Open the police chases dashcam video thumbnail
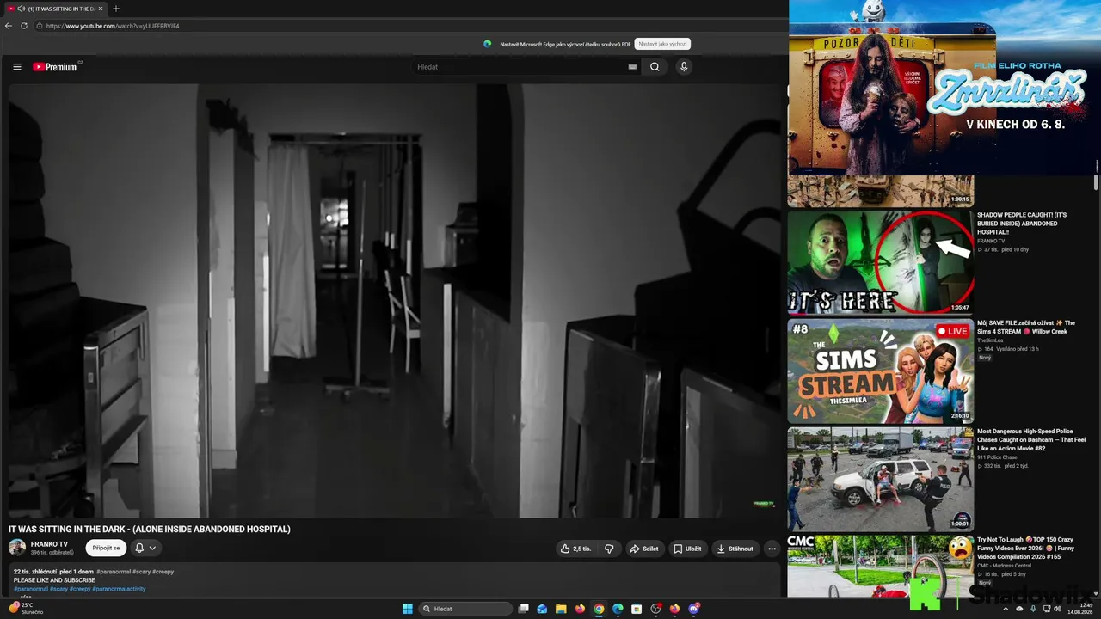The image size is (1101, 619). coord(881,479)
